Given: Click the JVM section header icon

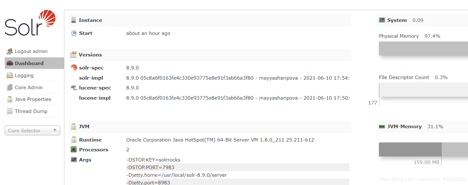Looking at the screenshot, I should click(74, 126).
